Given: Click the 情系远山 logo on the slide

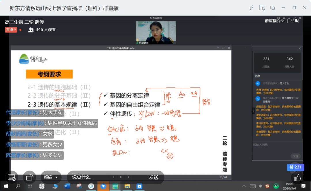Looking at the screenshot, I should click(x=33, y=59).
